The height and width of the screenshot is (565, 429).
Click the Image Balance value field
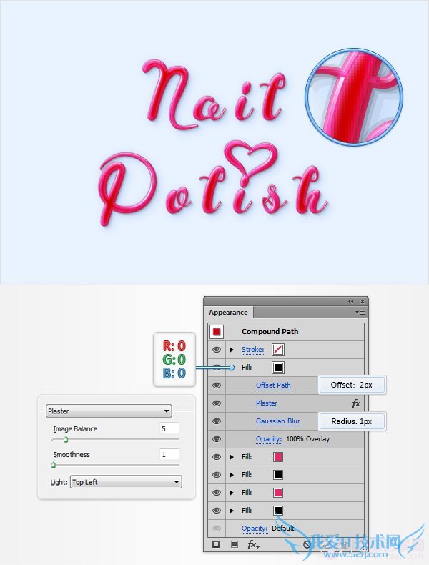169,428
